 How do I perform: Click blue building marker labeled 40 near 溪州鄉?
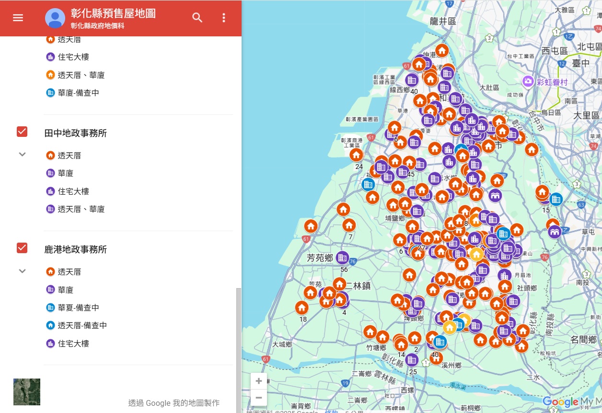(x=440, y=342)
